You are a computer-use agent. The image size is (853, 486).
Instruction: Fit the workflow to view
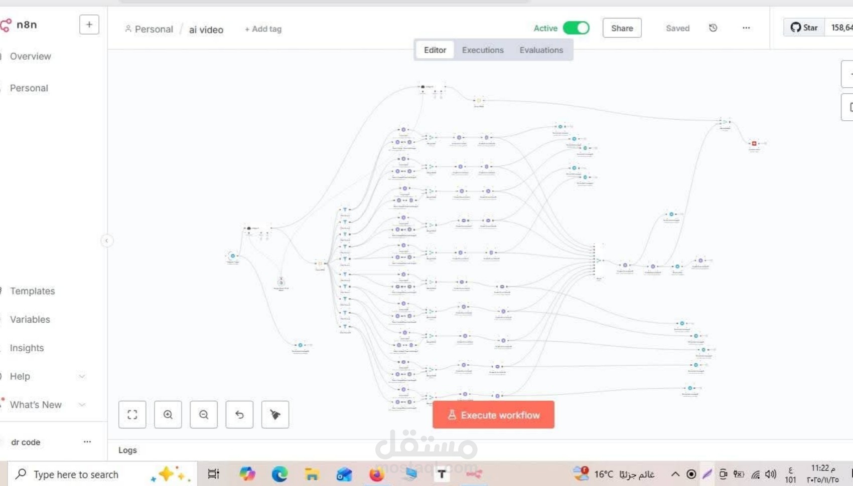click(x=132, y=414)
